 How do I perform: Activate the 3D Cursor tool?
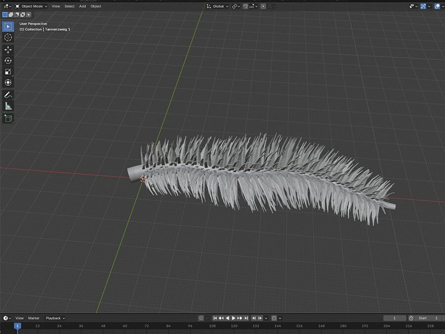pyautogui.click(x=8, y=37)
